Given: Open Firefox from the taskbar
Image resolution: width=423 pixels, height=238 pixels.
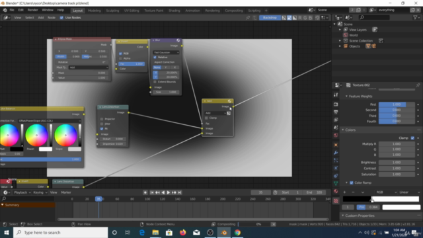Looking at the screenshot, I should pos(183,232).
